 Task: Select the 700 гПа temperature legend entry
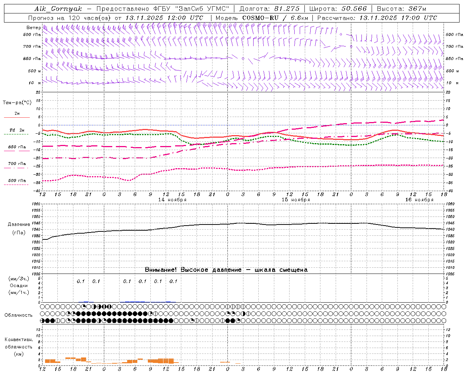point(17,163)
